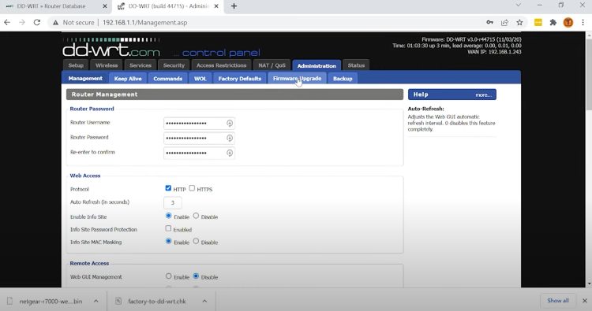Select the Management sub-tab
The width and height of the screenshot is (592, 311).
[x=85, y=78]
